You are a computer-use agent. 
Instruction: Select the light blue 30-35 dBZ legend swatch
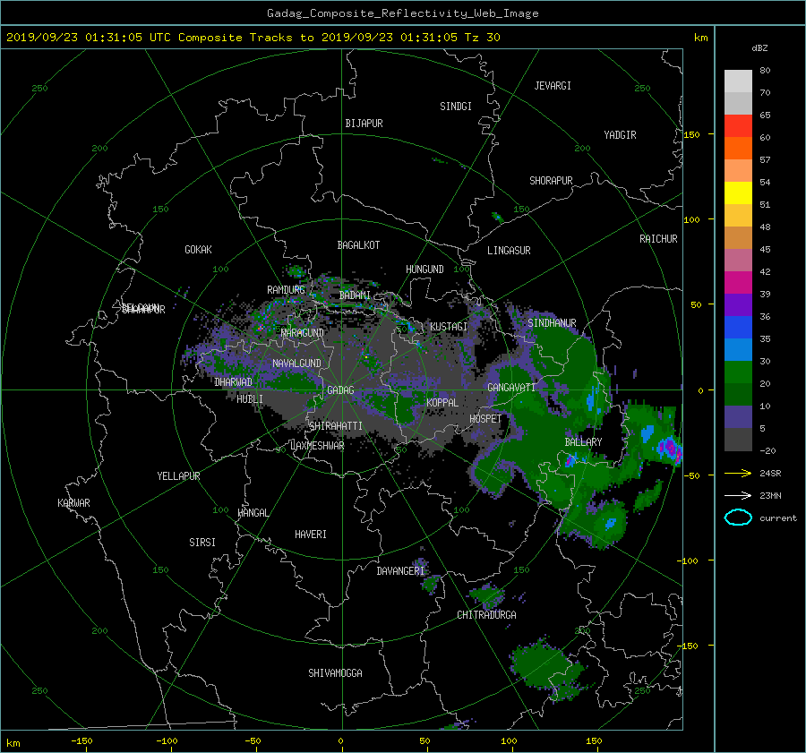click(x=738, y=350)
